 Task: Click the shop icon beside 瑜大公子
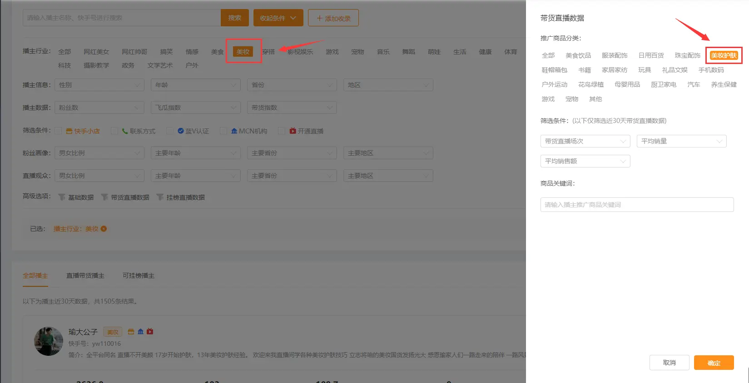click(x=131, y=332)
